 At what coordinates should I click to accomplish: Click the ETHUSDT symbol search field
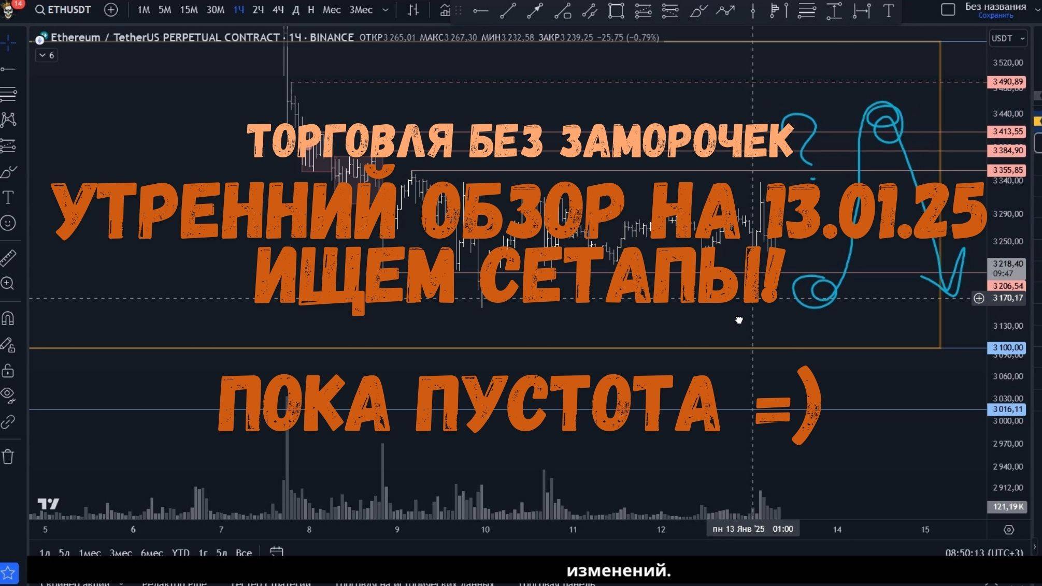(x=67, y=9)
